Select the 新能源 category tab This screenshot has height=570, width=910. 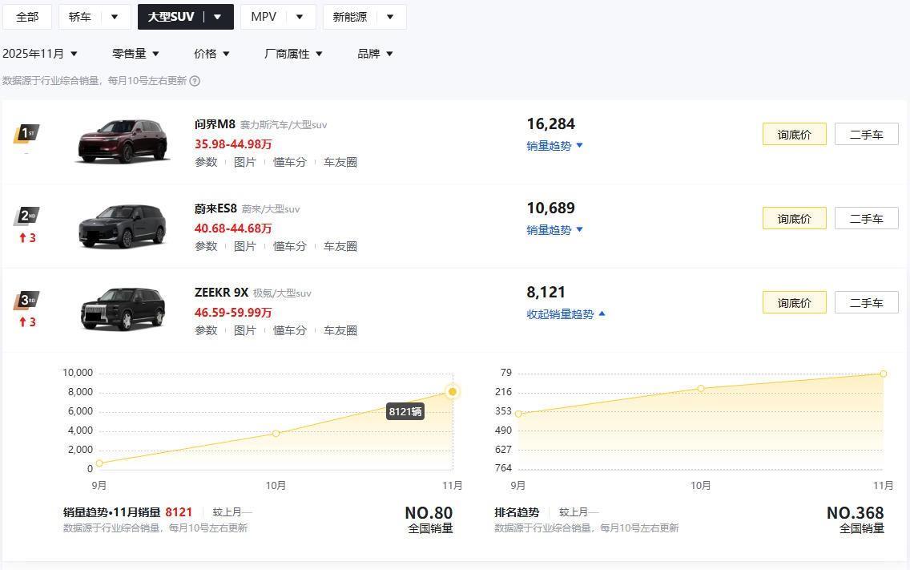364,17
